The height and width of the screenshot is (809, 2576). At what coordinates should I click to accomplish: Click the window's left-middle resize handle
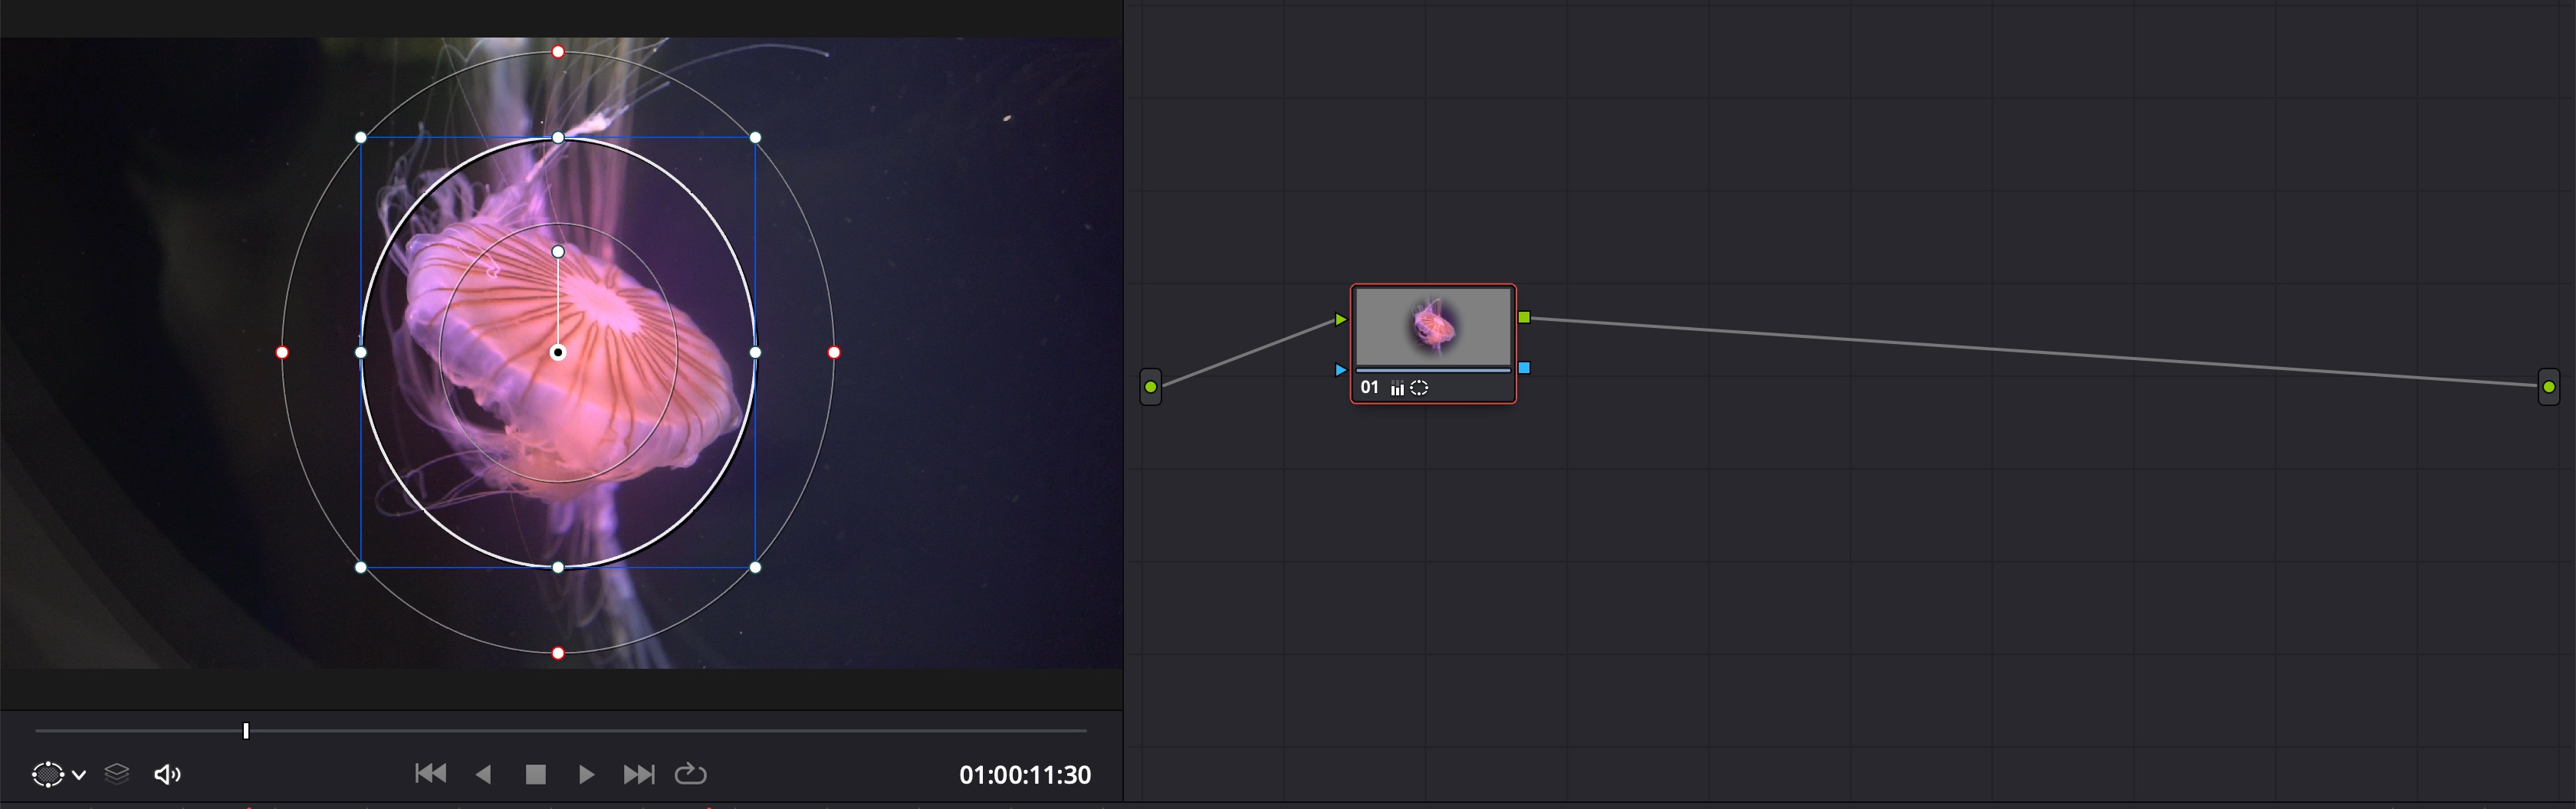click(361, 352)
